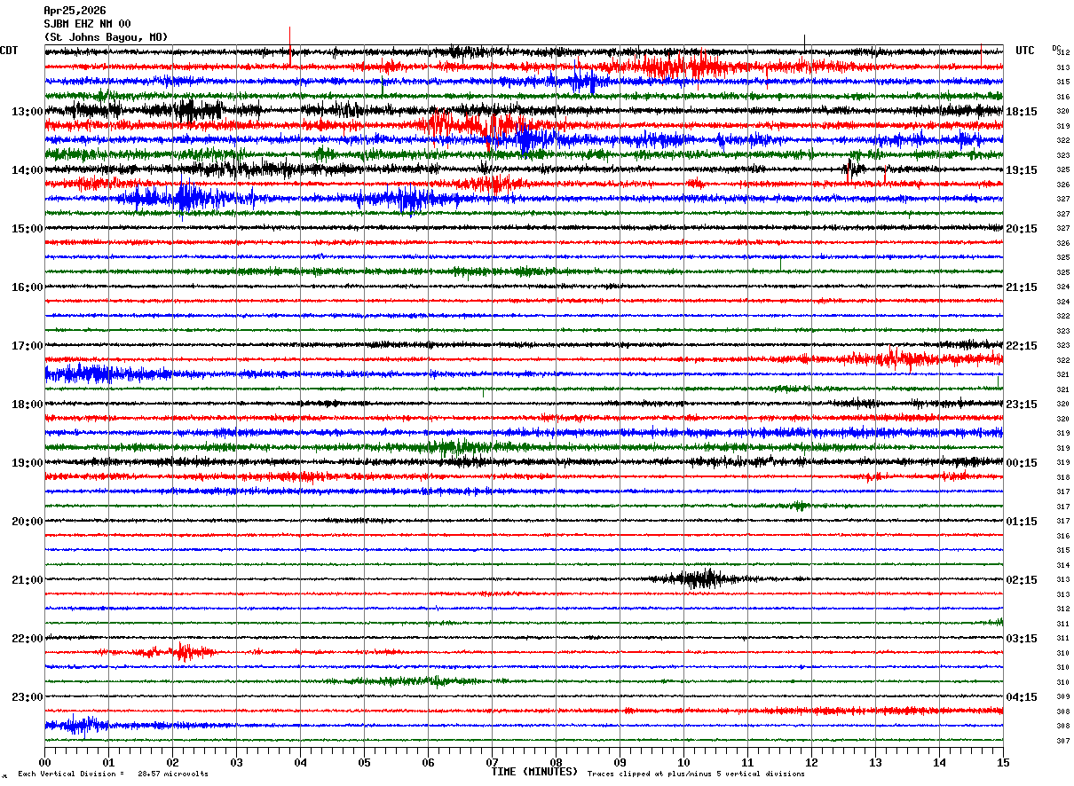The height and width of the screenshot is (786, 1074).
Task: Select the 20:00 CDT time label
Action: click(27, 522)
